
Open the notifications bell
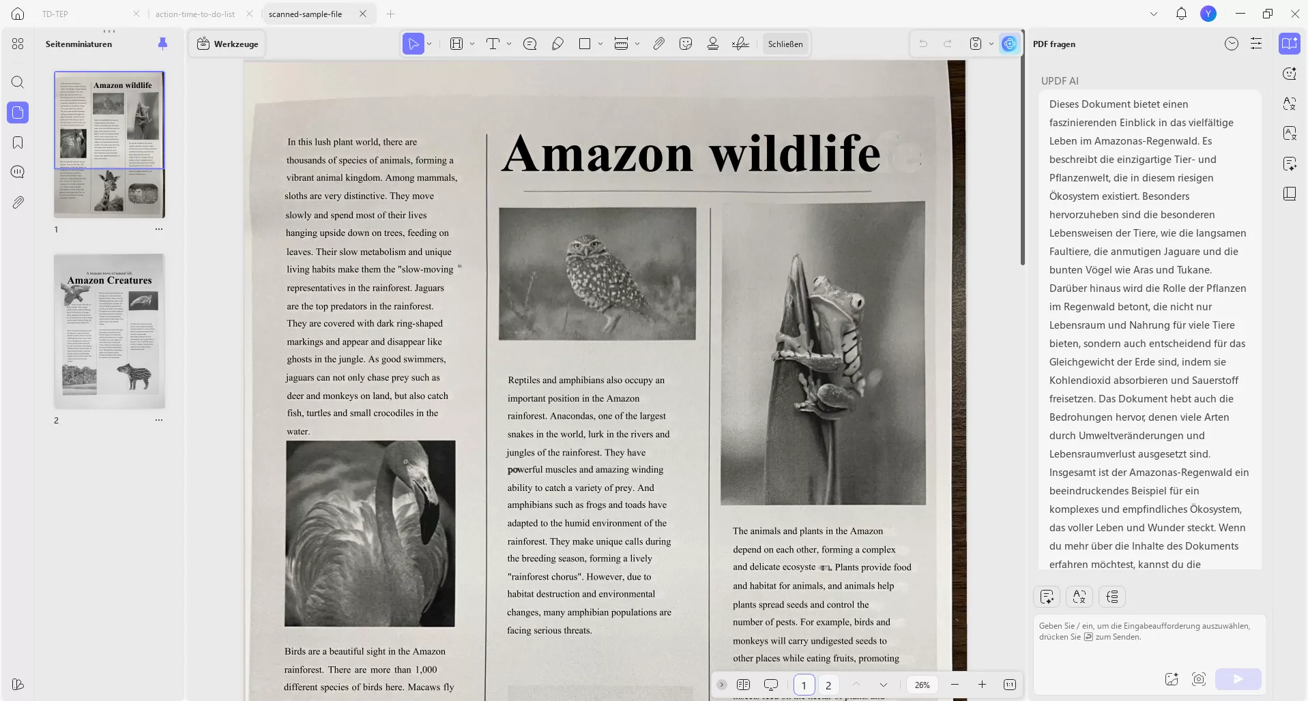point(1182,14)
